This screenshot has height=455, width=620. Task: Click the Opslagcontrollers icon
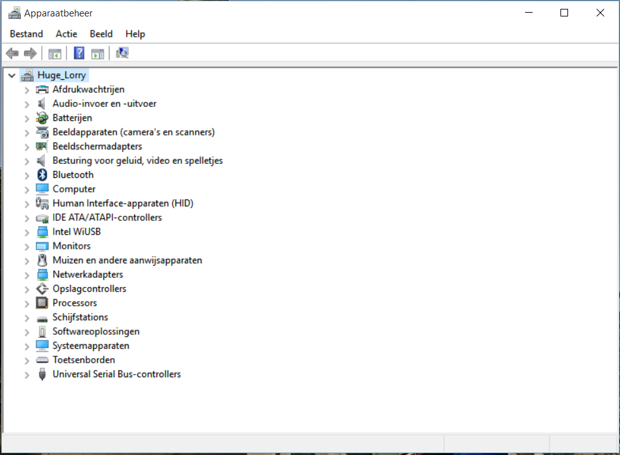tap(42, 289)
